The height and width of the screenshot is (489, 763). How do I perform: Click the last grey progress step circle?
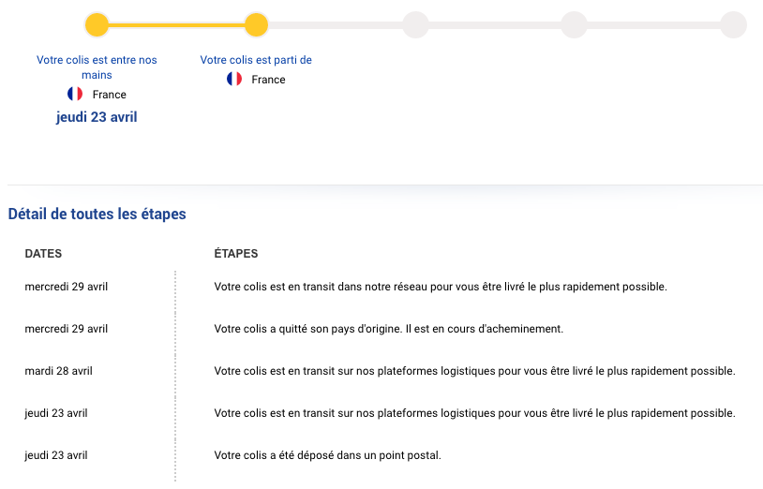click(733, 24)
